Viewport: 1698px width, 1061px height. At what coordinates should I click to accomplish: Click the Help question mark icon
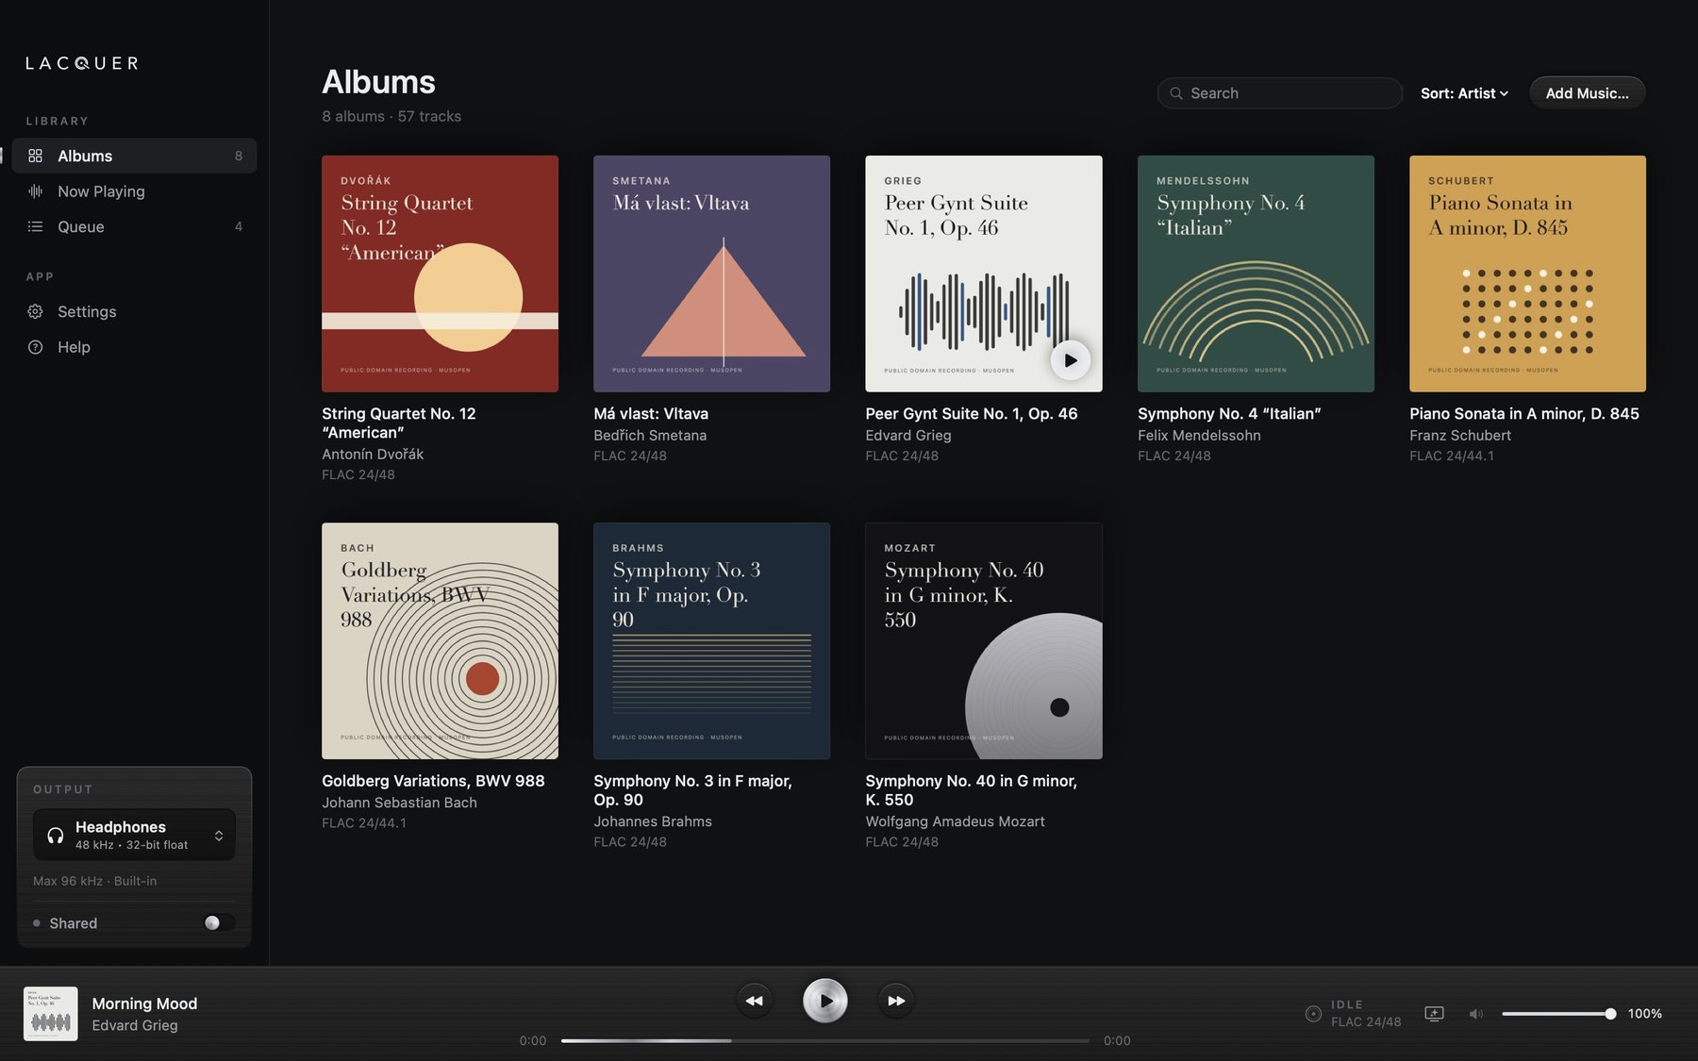coord(35,347)
